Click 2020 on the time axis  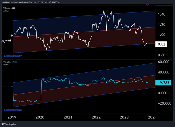40,117
